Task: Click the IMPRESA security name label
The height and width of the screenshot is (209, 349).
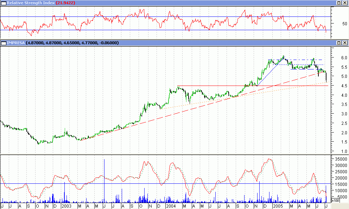Action: 15,43
